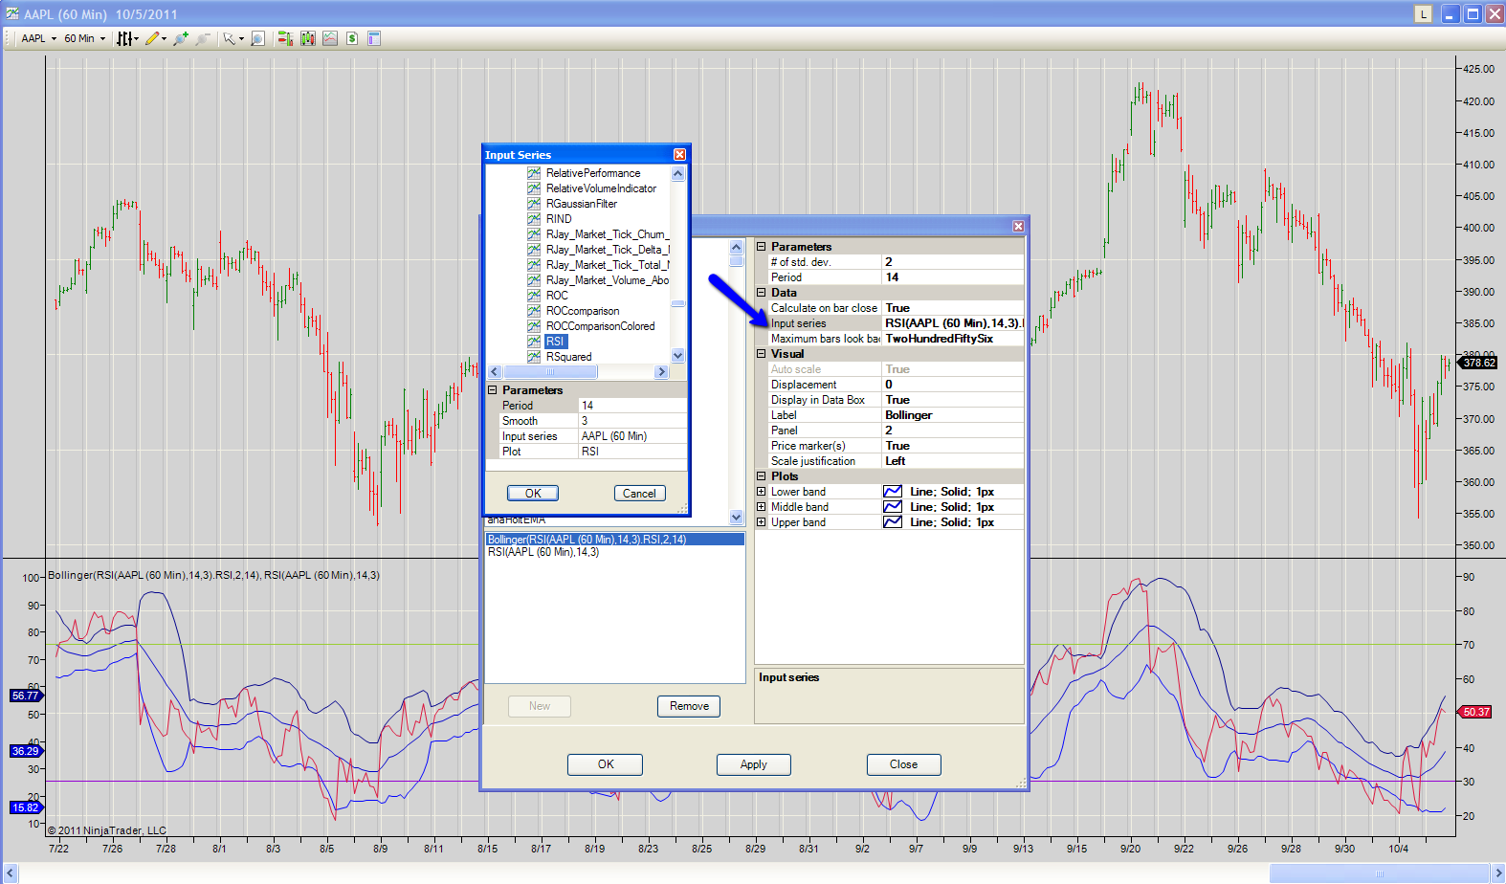This screenshot has height=884, width=1506.
Task: Click the Upper band line style swatch
Action: 893,522
